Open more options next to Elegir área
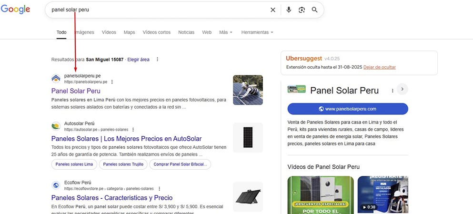The image size is (473, 214). click(x=157, y=60)
